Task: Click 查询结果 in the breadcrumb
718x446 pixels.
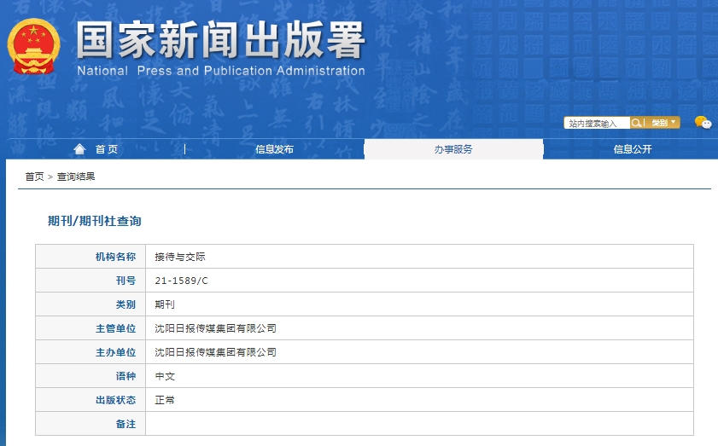Action: coord(76,177)
